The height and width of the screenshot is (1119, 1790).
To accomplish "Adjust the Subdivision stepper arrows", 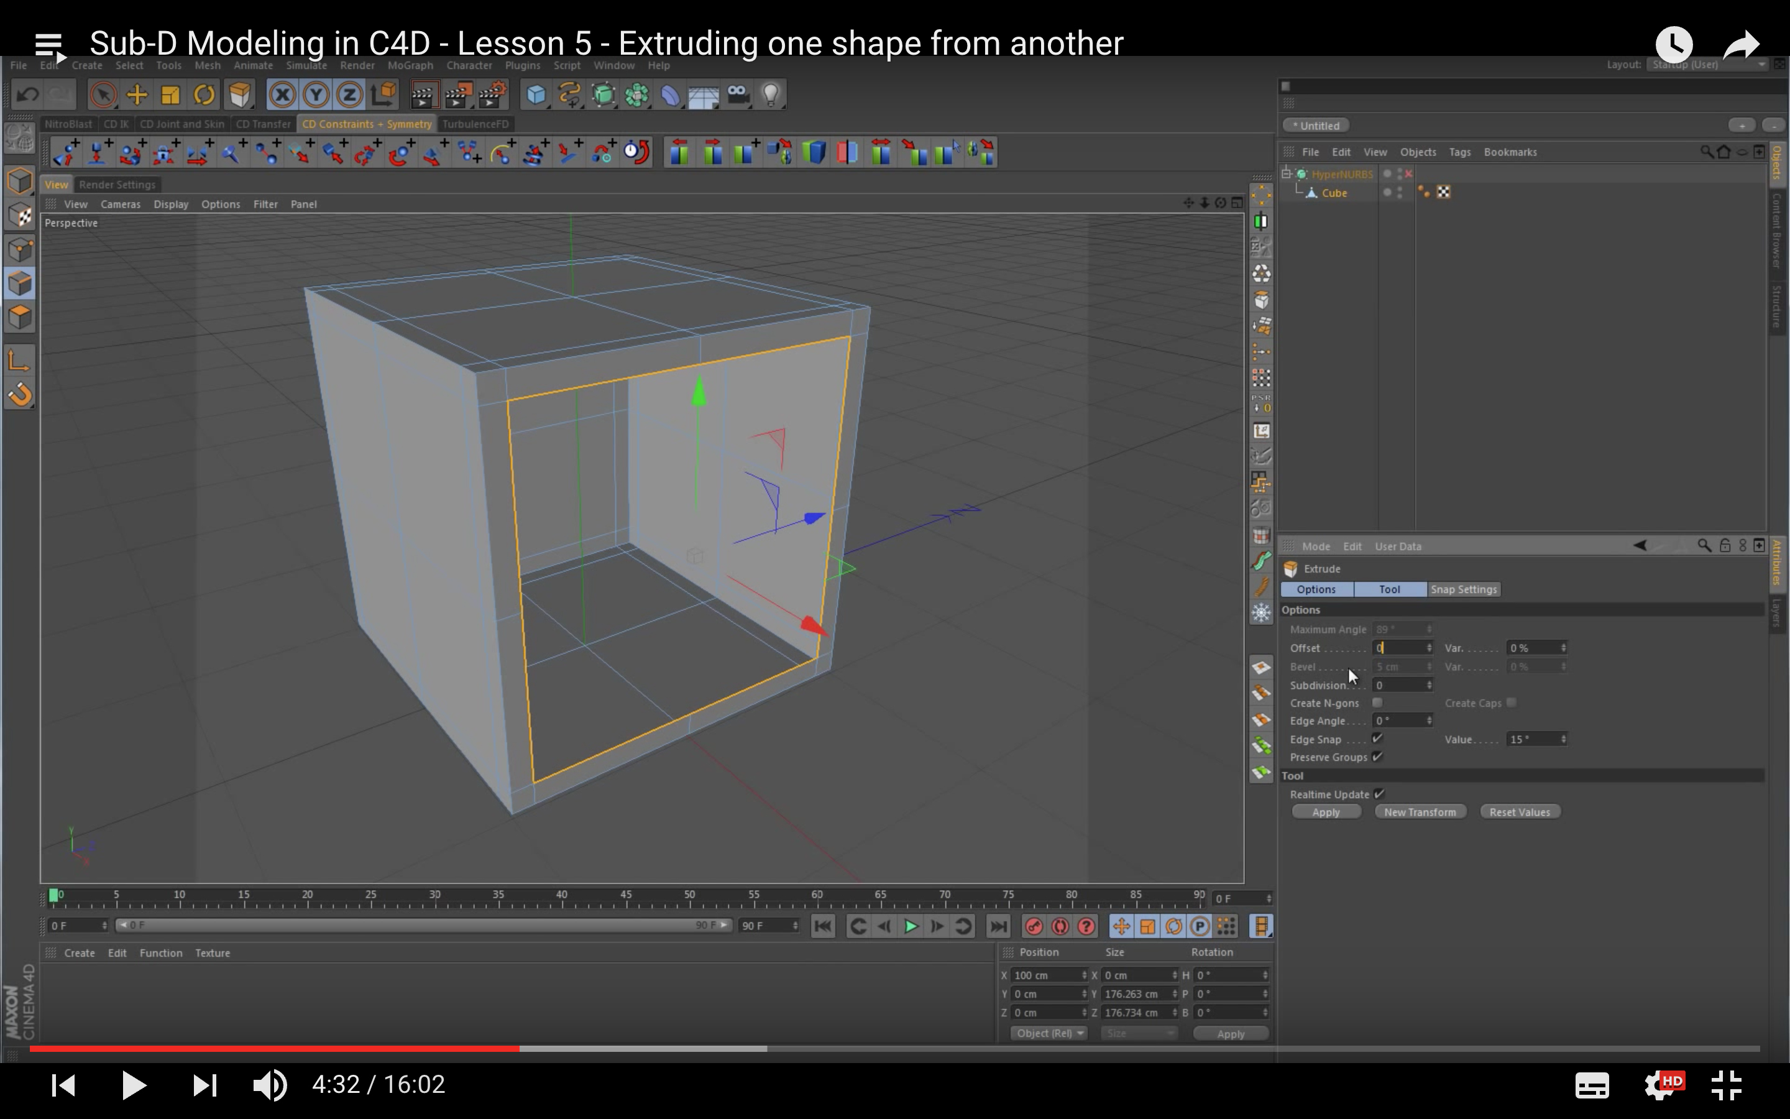I will pyautogui.click(x=1429, y=685).
